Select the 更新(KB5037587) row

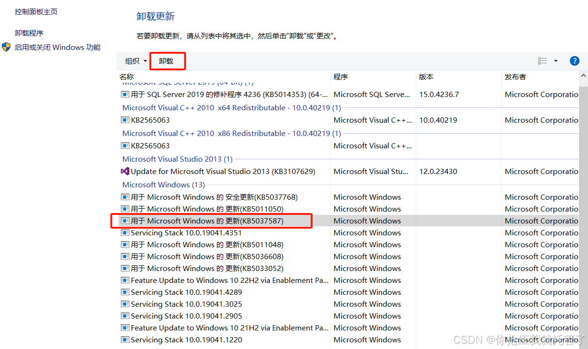[348, 221]
